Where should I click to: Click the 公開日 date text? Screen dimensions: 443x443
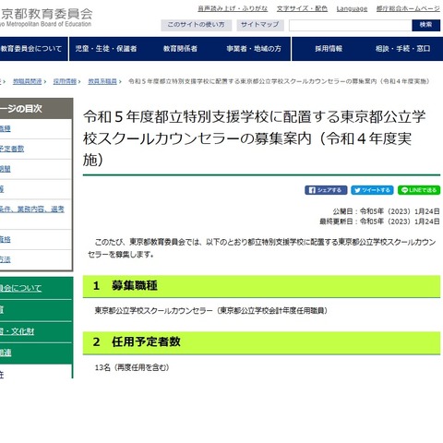pyautogui.click(x=386, y=211)
